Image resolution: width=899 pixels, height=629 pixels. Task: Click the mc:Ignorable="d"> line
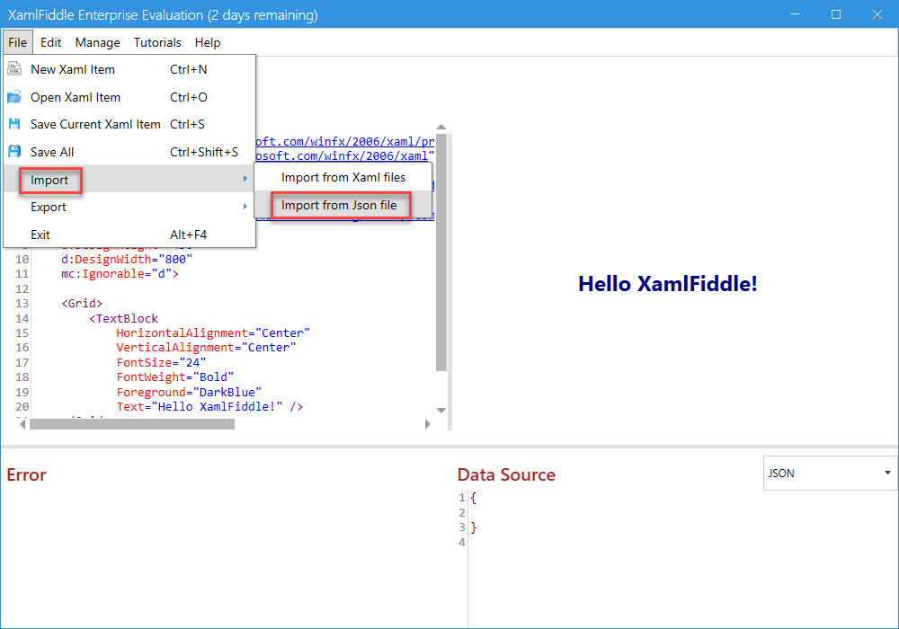tap(120, 274)
